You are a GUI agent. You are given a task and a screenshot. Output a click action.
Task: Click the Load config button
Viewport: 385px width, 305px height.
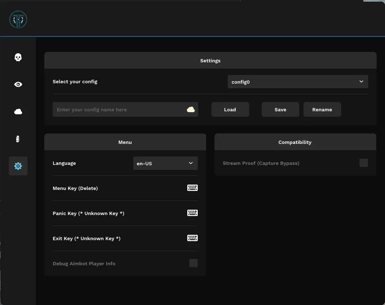(230, 109)
